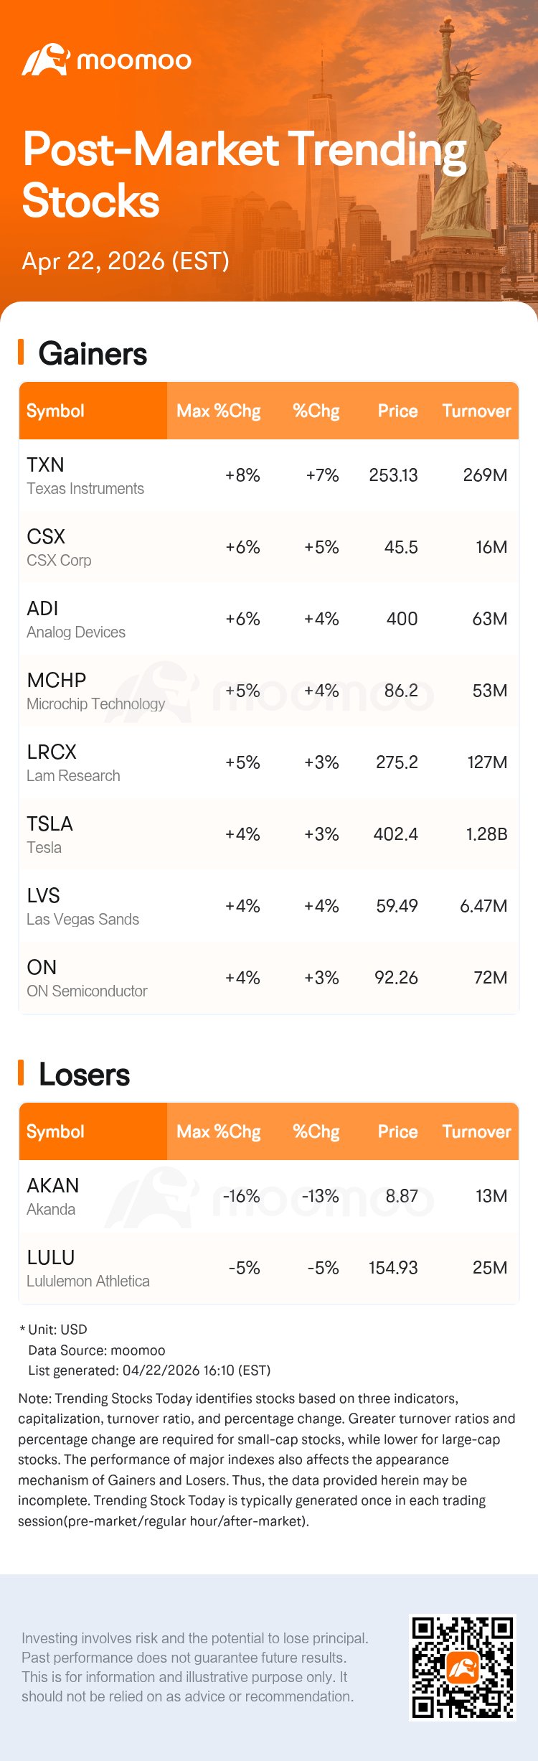Click the Price header in Losers table

click(397, 1131)
